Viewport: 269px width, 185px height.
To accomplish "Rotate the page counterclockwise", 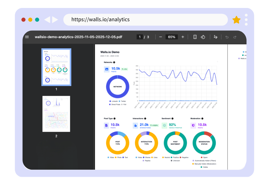I will pos(203,37).
